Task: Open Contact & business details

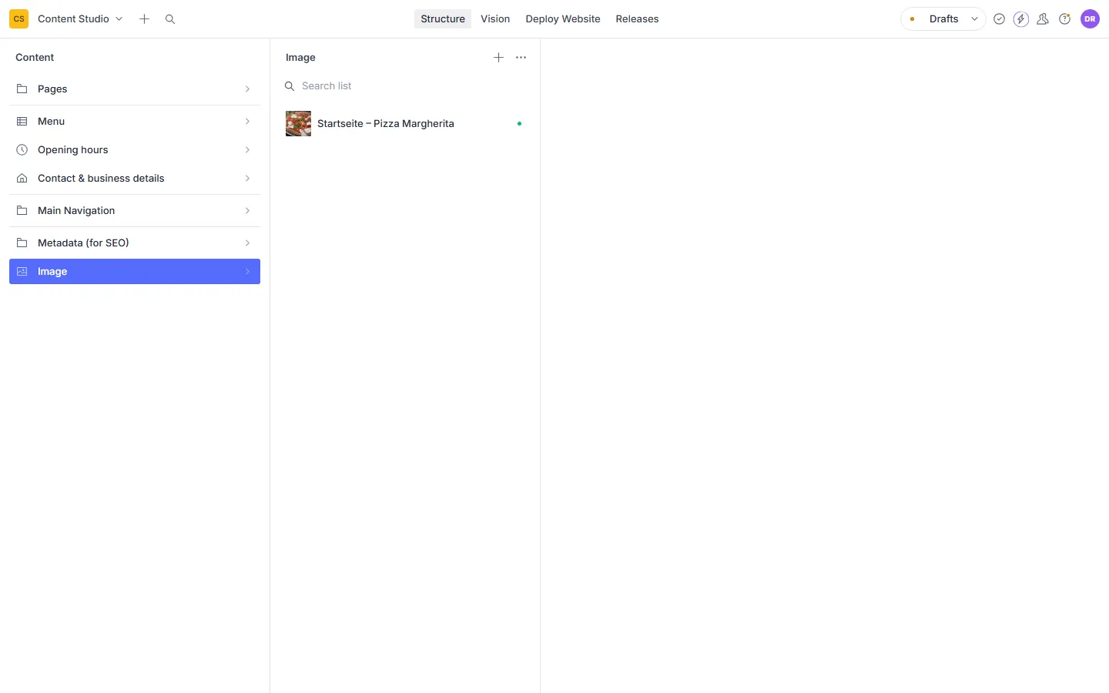Action: 135,178
